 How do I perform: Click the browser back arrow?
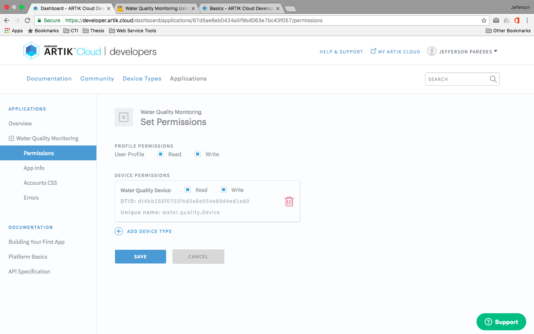pyautogui.click(x=7, y=20)
